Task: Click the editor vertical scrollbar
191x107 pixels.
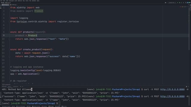Action: click(189, 29)
